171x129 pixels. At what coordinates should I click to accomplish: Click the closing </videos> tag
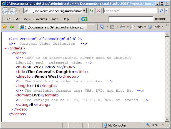17,114
